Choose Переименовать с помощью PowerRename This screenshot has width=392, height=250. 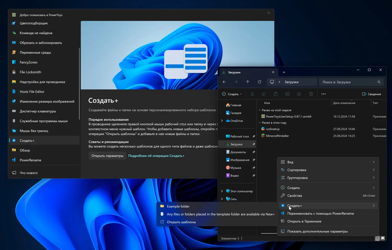click(x=328, y=214)
